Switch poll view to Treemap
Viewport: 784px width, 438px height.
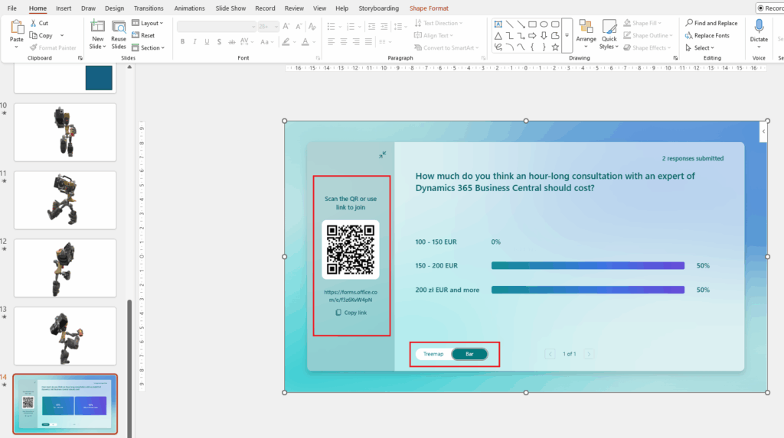[x=433, y=354]
